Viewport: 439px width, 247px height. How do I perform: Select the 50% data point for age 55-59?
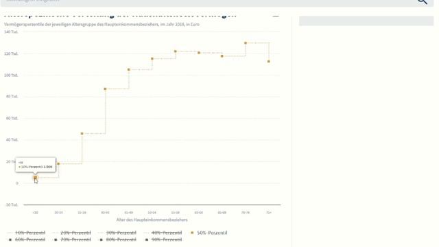tap(176, 51)
